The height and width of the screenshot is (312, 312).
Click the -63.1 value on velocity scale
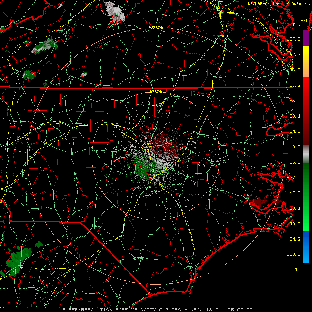(x=294, y=208)
